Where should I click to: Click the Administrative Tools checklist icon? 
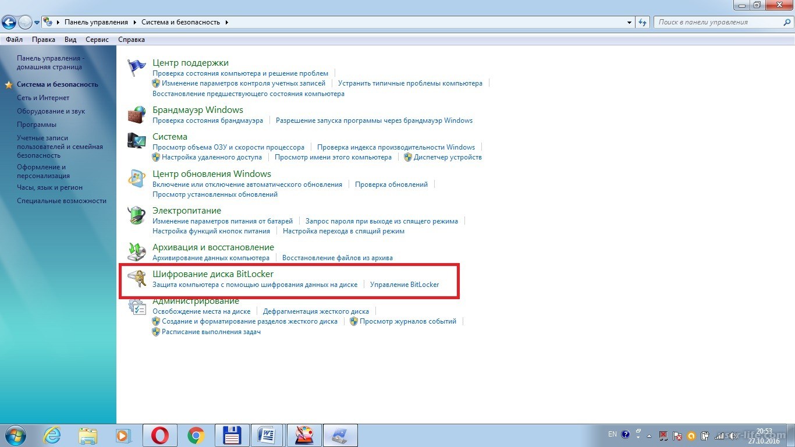[x=137, y=306]
